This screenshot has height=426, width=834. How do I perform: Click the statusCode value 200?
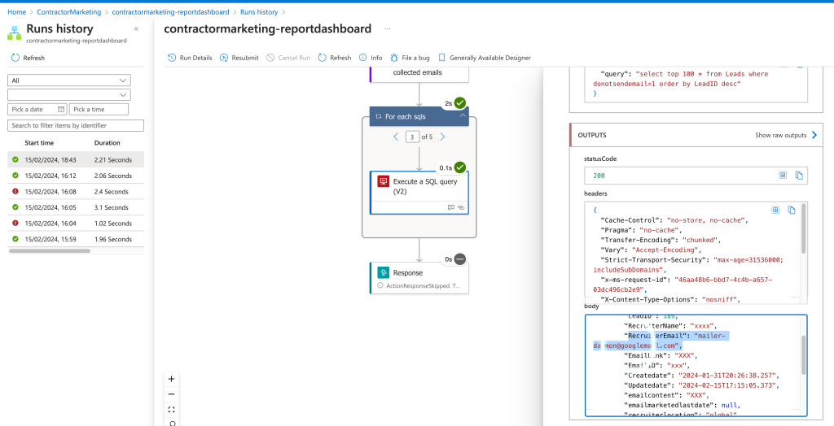pyautogui.click(x=599, y=176)
